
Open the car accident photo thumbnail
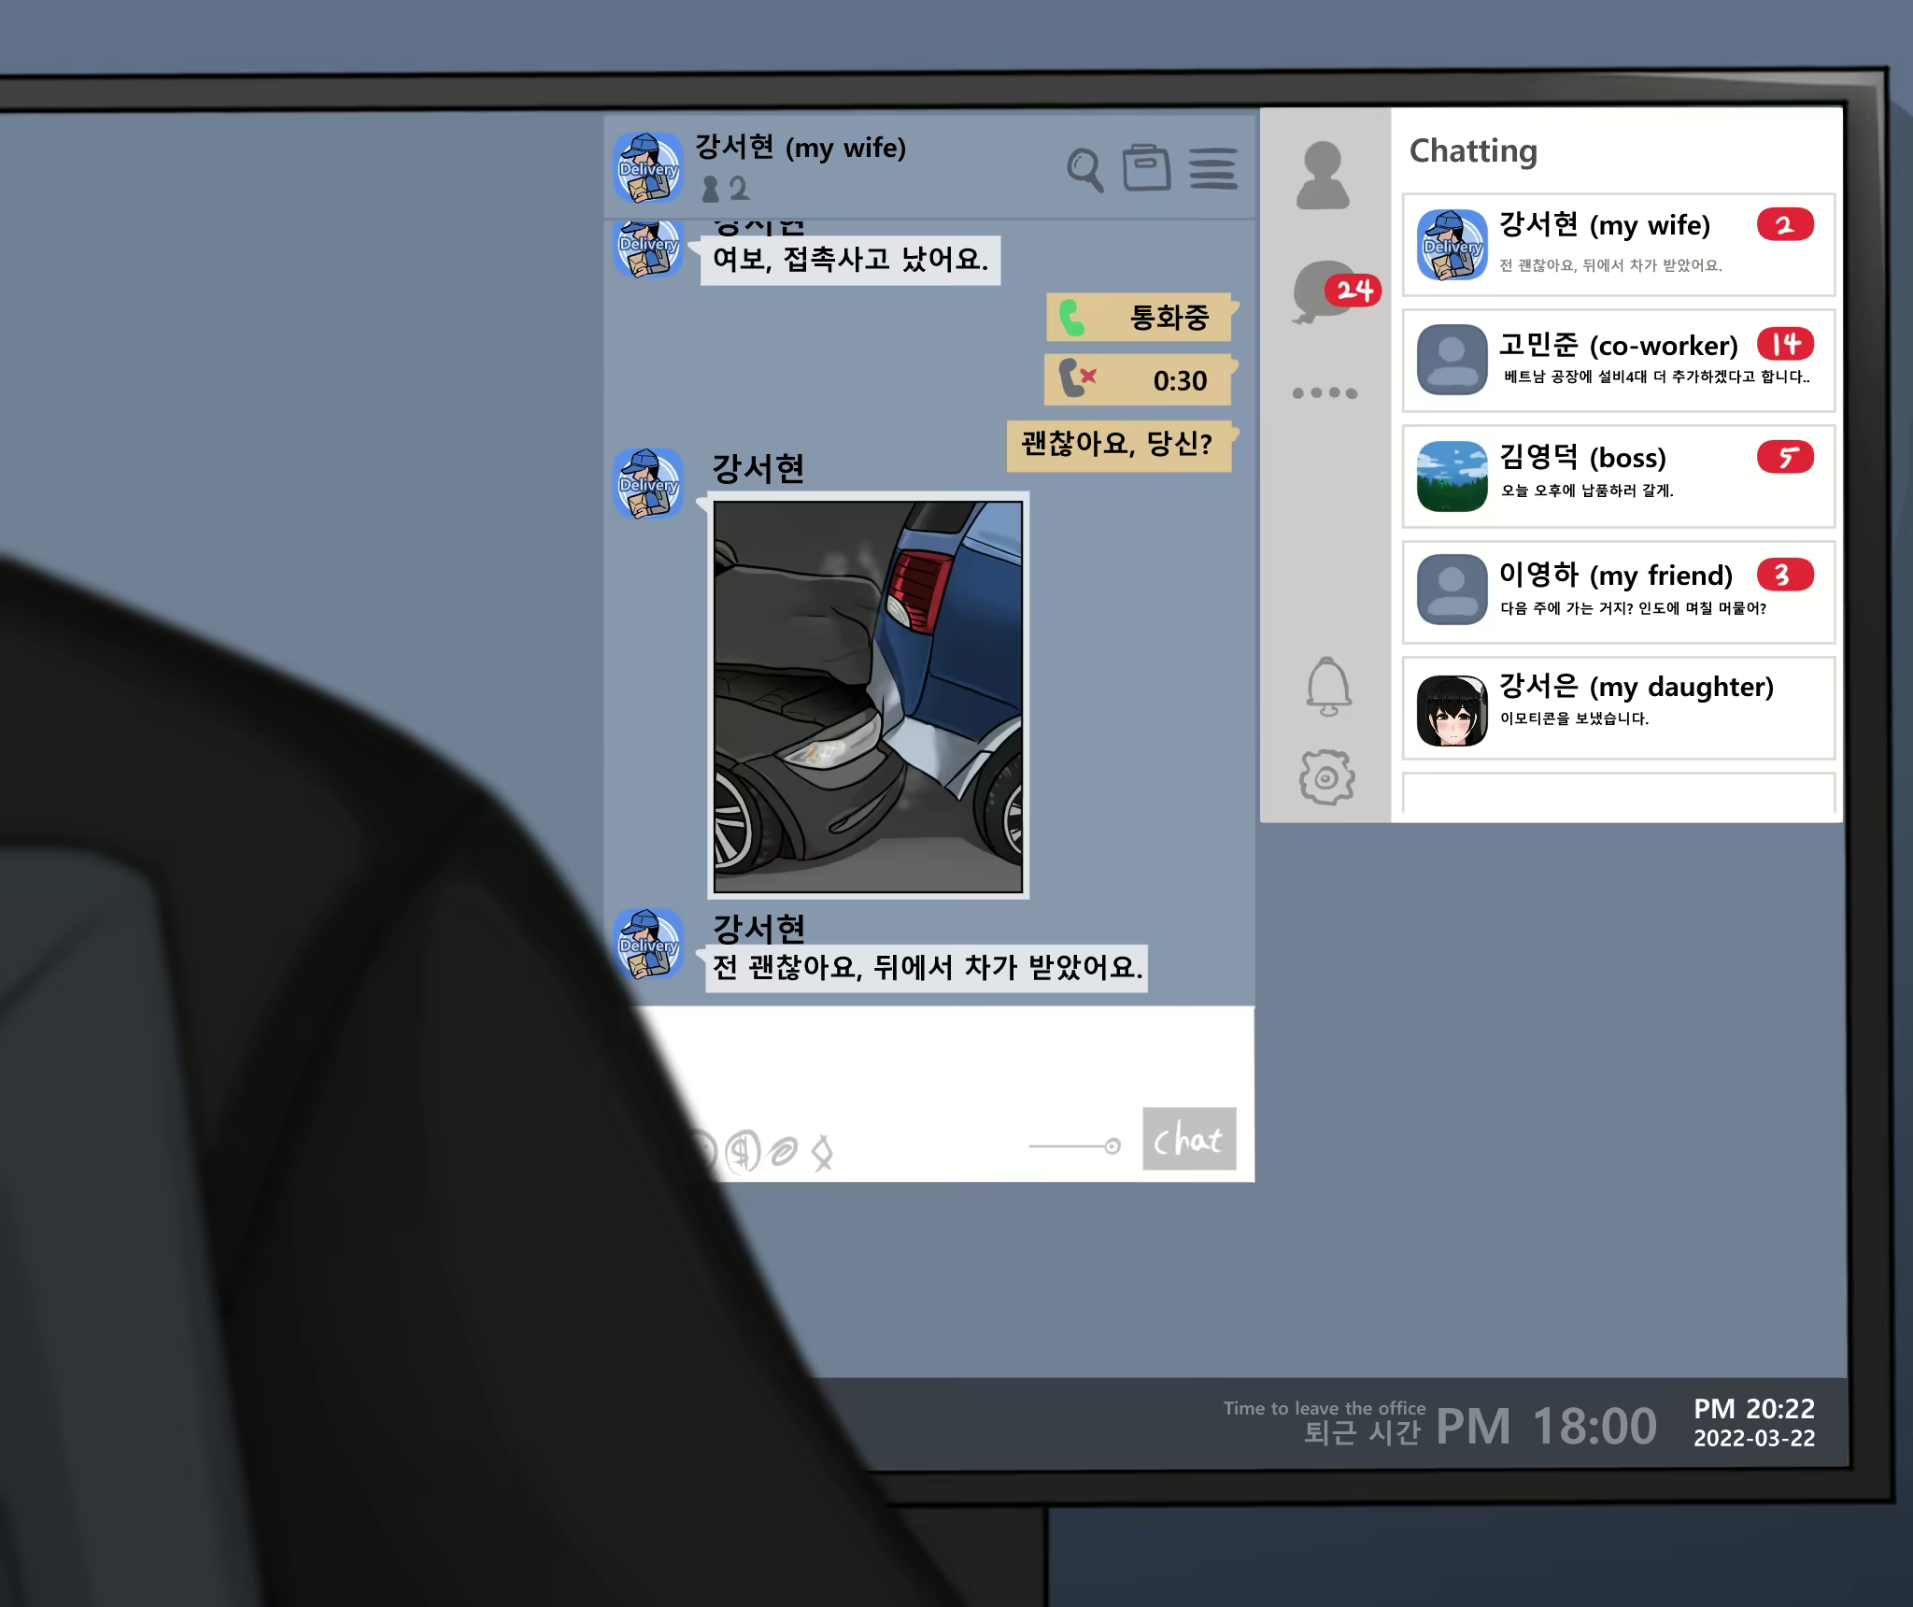[x=868, y=696]
